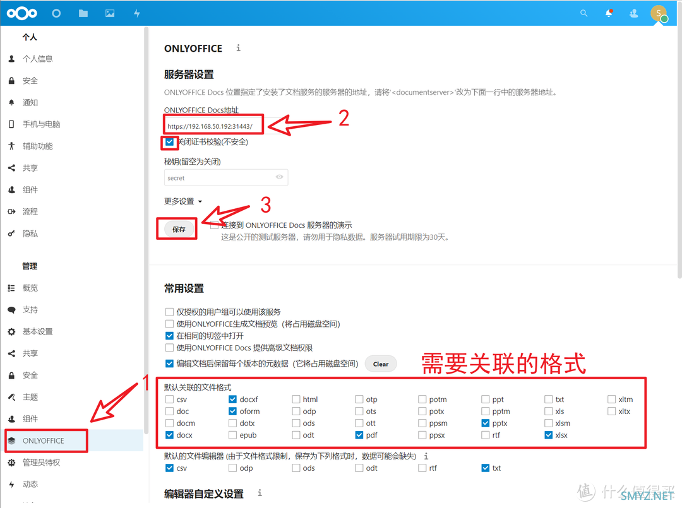Open the Activity lightning icon
Viewport: 682px width, 508px height.
[x=137, y=13]
